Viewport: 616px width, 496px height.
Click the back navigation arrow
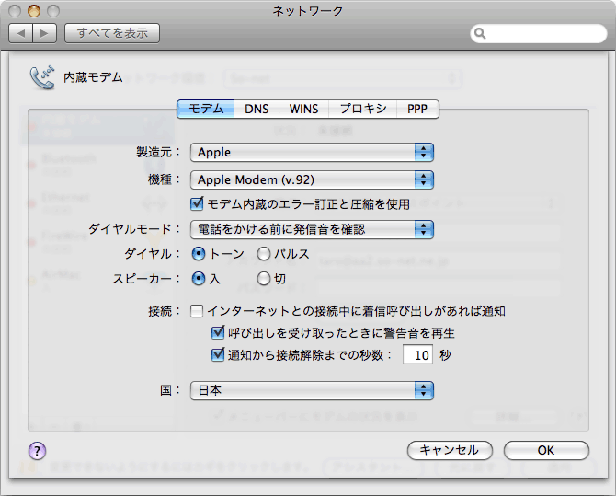[x=21, y=33]
